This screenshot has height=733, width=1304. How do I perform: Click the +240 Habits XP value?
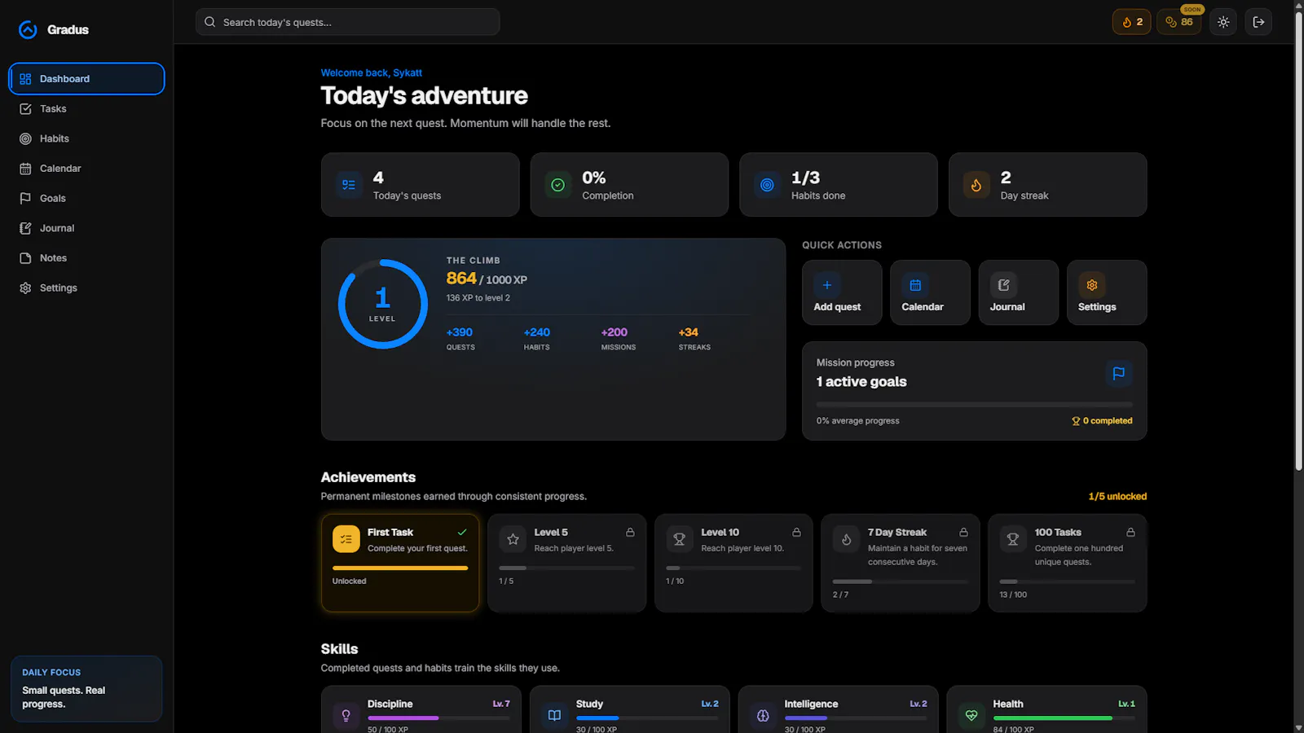(536, 332)
